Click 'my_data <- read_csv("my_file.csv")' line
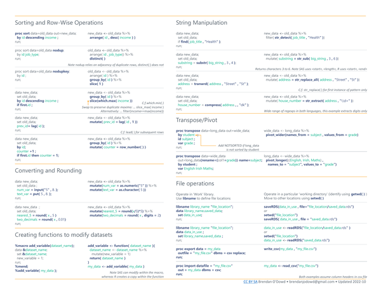Viewport: 381px width, 294px height. (291, 266)
